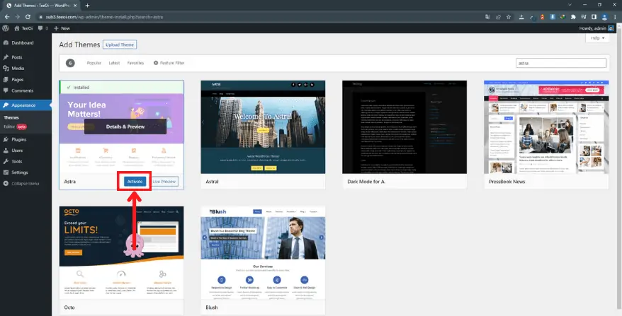
Task: Open Details & Preview for Astra
Action: (x=125, y=127)
